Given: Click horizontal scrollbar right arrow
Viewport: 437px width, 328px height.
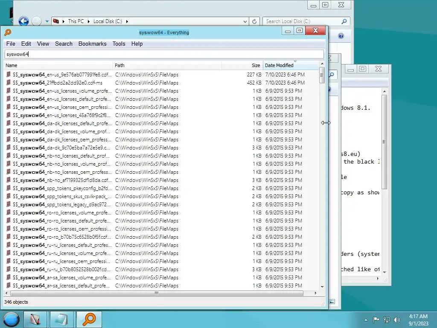Looking at the screenshot, I should click(315, 293).
